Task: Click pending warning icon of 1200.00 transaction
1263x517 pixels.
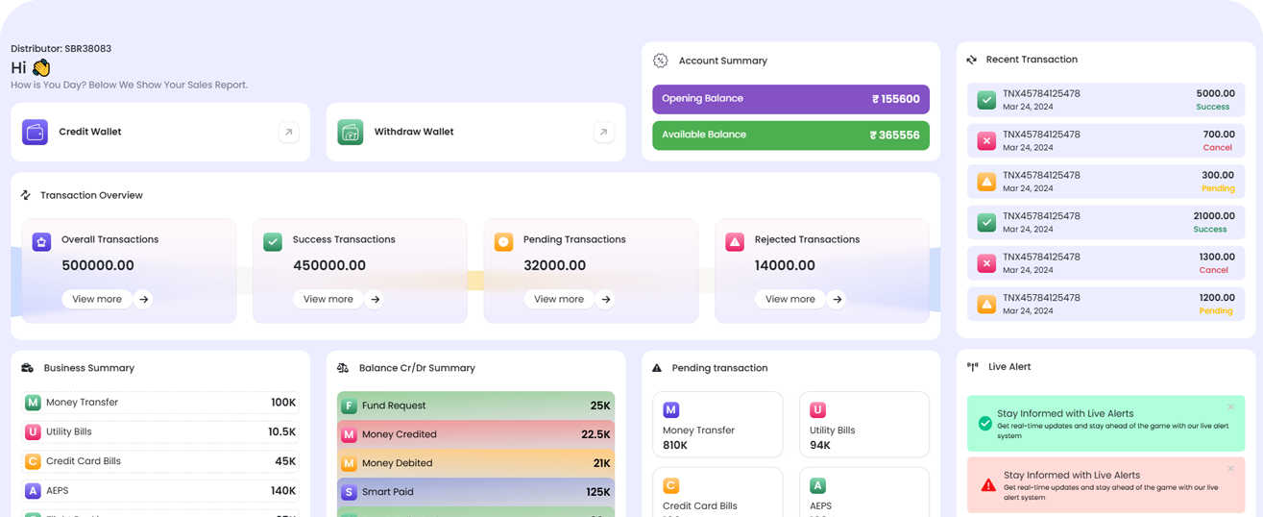Action: 986,305
